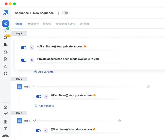Open the Sequences paper plane sidebar icon

tap(6, 23)
